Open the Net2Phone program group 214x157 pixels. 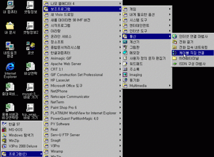coord(82,91)
